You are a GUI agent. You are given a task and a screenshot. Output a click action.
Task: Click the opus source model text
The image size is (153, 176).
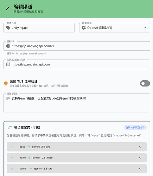[22, 147]
